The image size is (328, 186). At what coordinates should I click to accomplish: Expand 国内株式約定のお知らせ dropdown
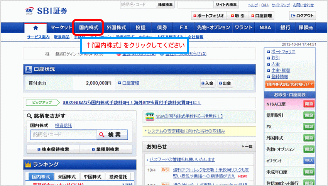coord(290,84)
